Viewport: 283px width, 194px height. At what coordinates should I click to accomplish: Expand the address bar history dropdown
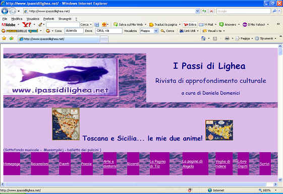point(197,11)
